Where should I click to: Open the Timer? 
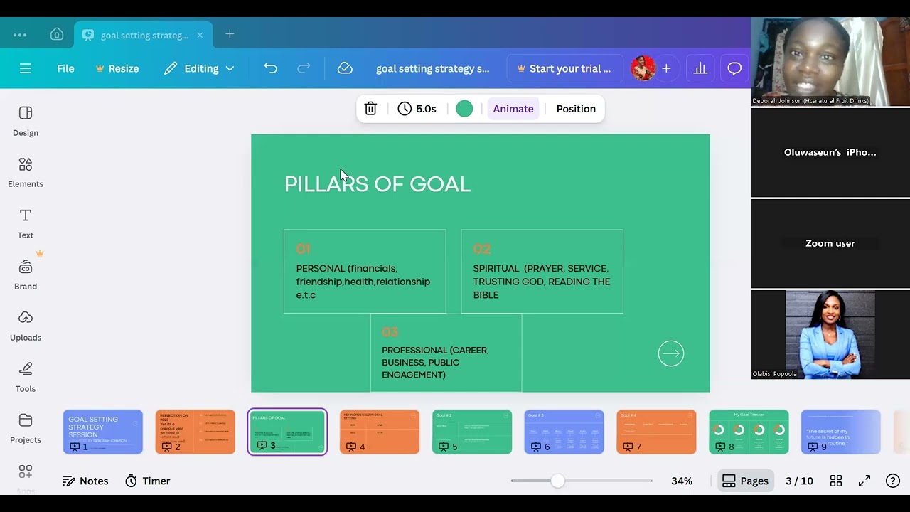click(148, 481)
